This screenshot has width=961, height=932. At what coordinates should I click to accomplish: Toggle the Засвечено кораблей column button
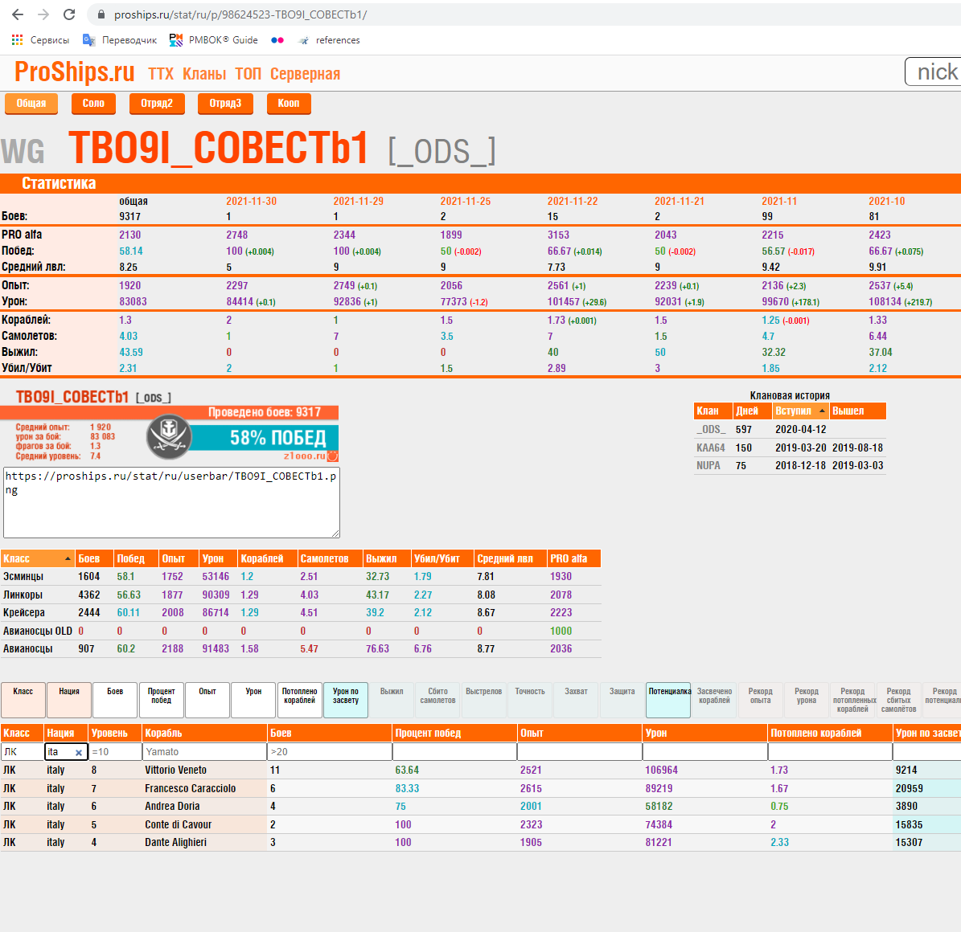tap(715, 700)
